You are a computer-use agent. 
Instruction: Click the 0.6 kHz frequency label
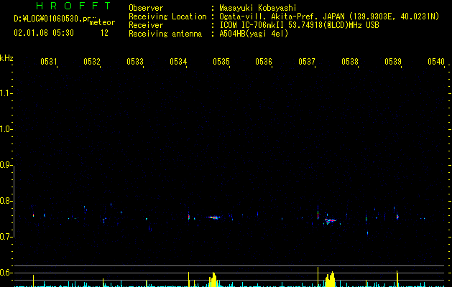coord(6,273)
